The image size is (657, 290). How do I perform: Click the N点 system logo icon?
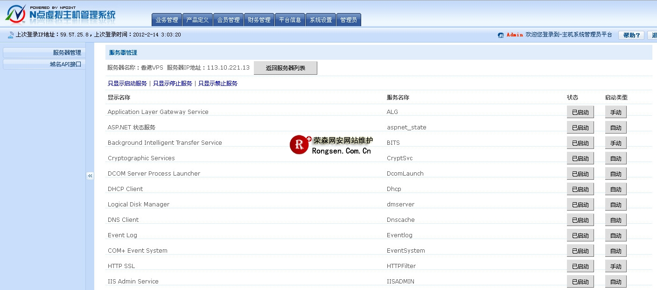pyautogui.click(x=15, y=14)
